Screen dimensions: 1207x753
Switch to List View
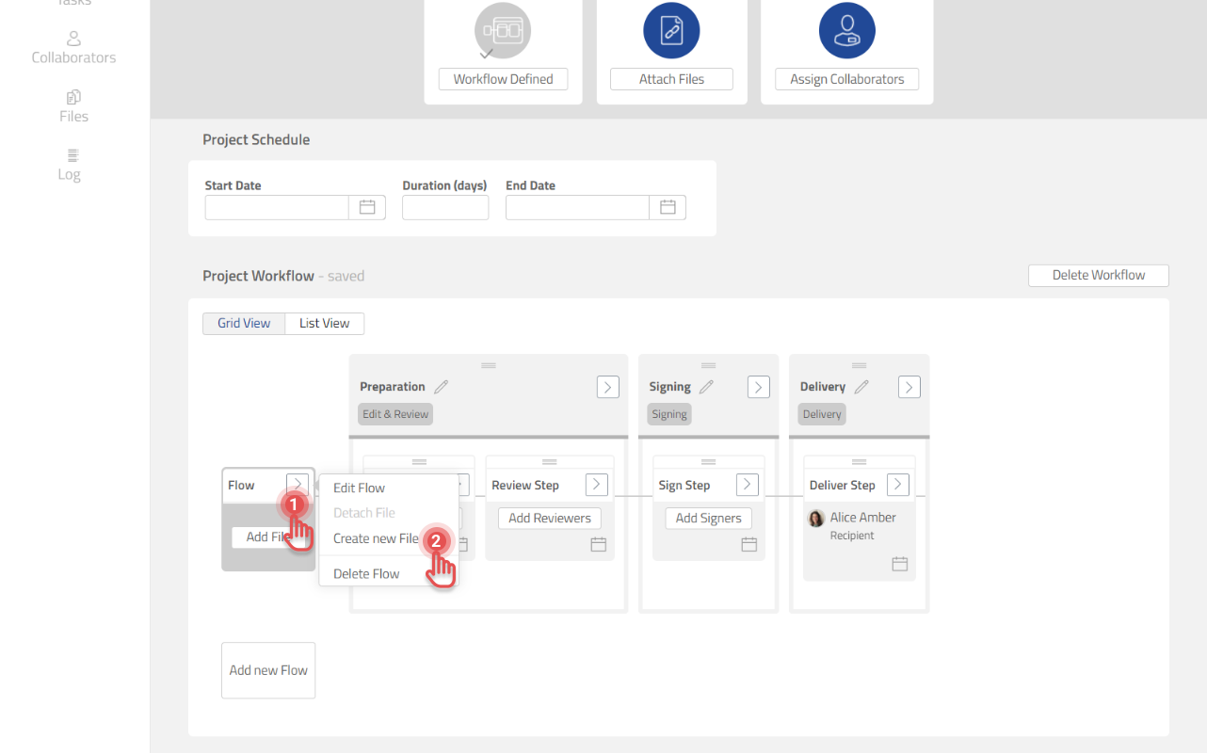click(x=325, y=323)
